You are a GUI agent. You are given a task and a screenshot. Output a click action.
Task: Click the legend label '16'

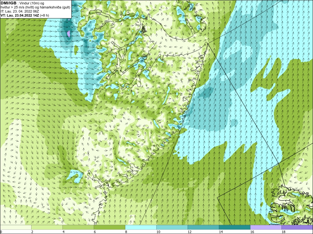(x=252, y=232)
